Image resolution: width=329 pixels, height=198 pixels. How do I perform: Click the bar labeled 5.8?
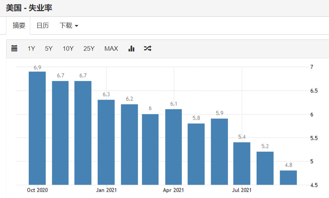click(x=196, y=154)
